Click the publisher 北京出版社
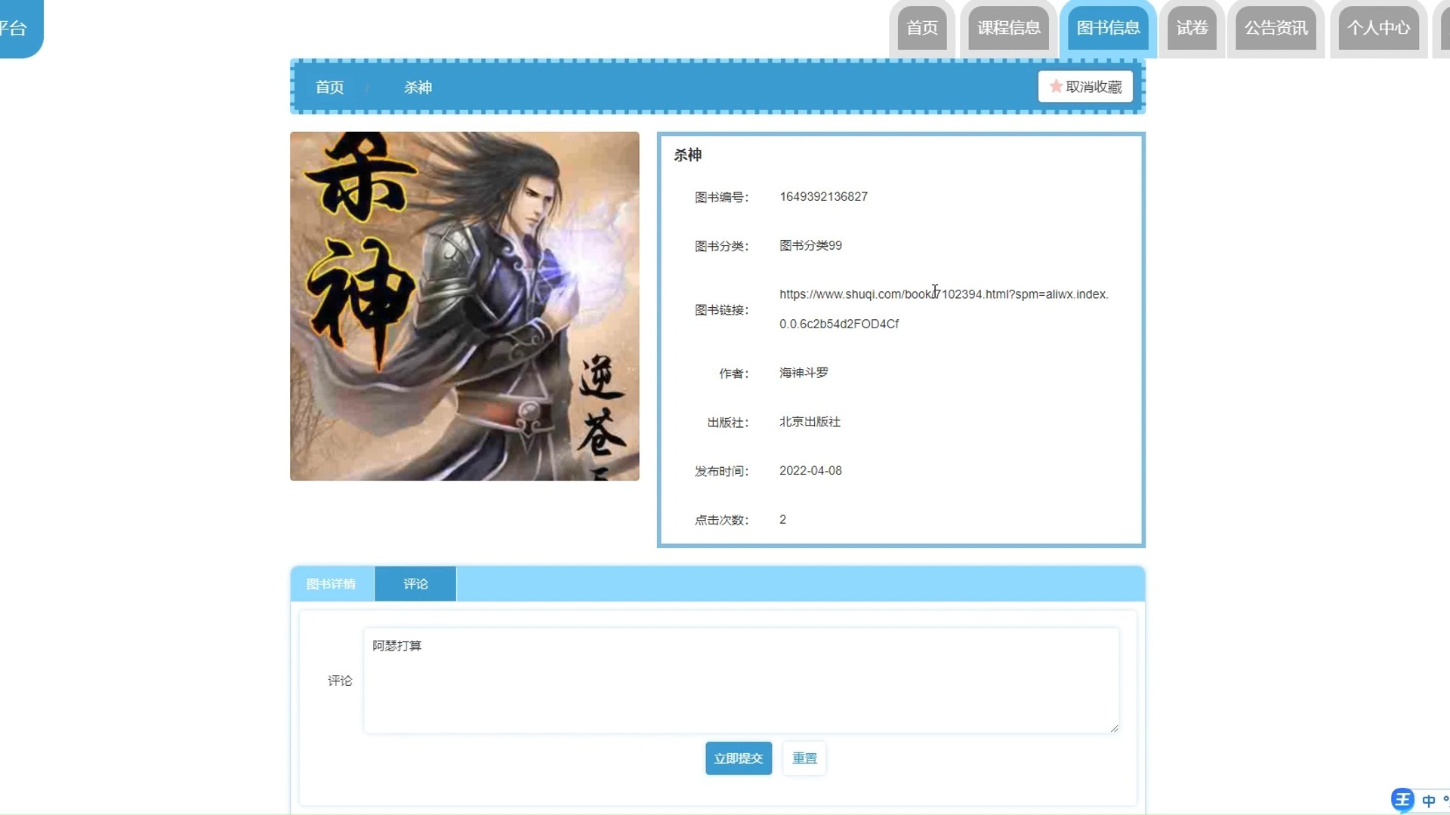This screenshot has width=1450, height=815. point(810,422)
